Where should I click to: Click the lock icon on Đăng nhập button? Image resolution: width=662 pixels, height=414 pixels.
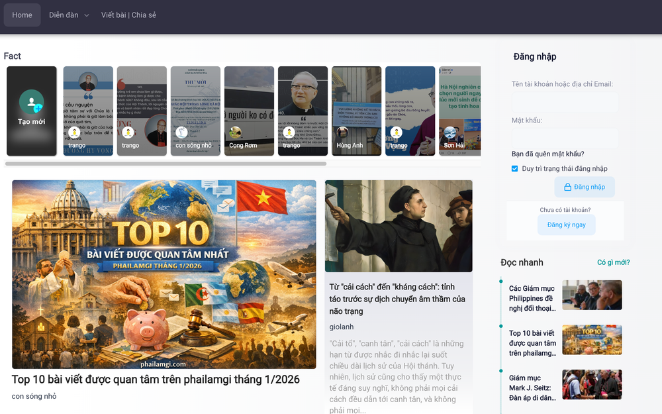tap(567, 187)
